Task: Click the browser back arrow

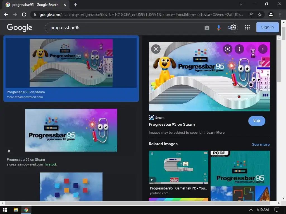Action: [6, 14]
